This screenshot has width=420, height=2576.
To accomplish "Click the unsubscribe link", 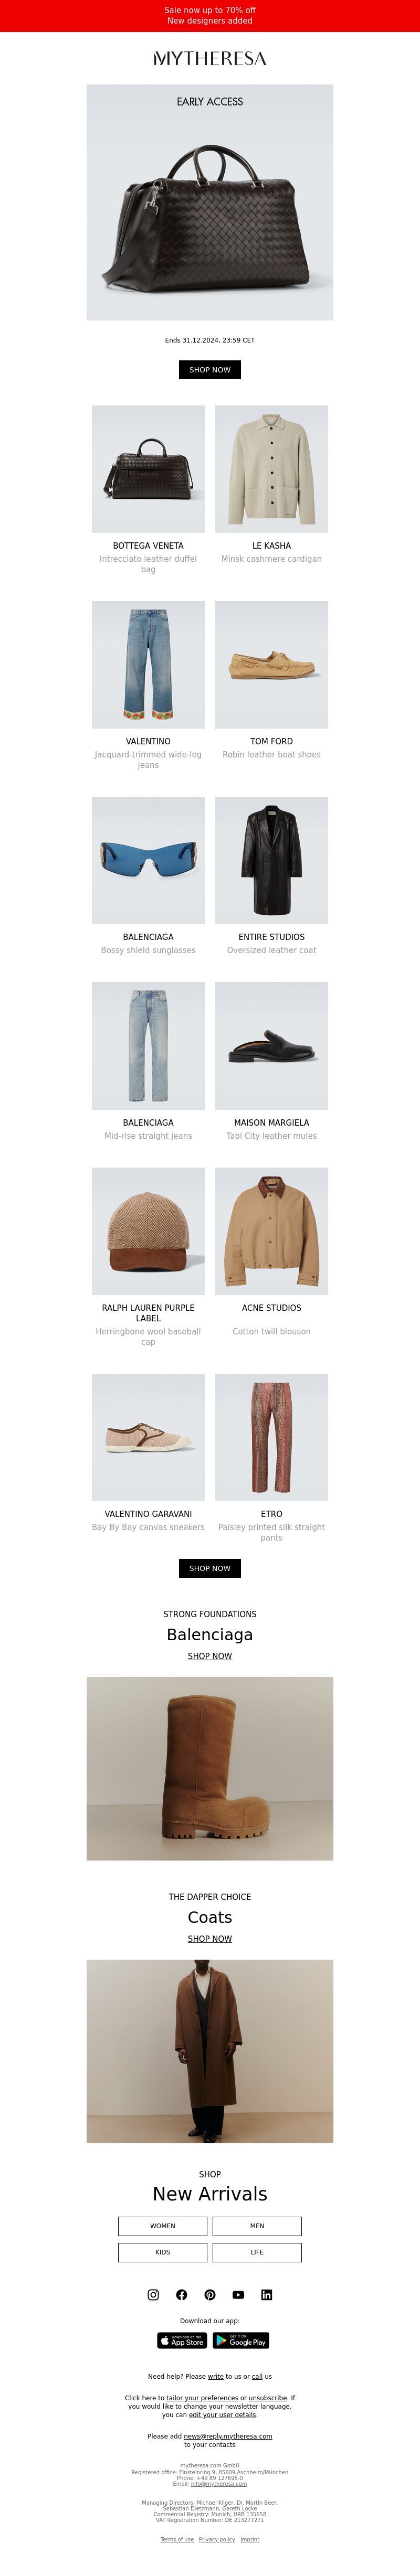I will click(268, 2398).
